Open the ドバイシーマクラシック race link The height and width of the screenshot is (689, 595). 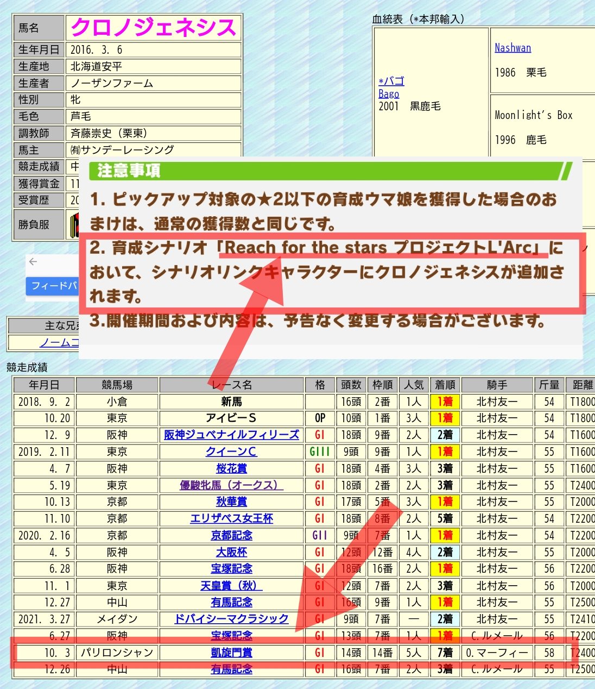[x=231, y=619]
